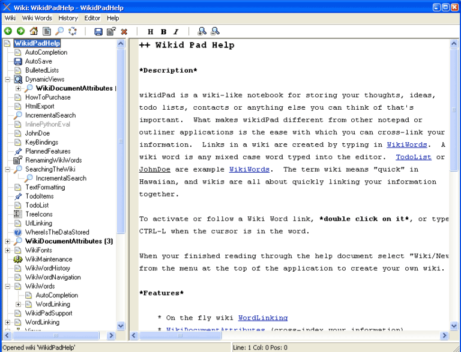Apply heading formatting with the H icon
This screenshot has height=352, width=461.
point(150,32)
